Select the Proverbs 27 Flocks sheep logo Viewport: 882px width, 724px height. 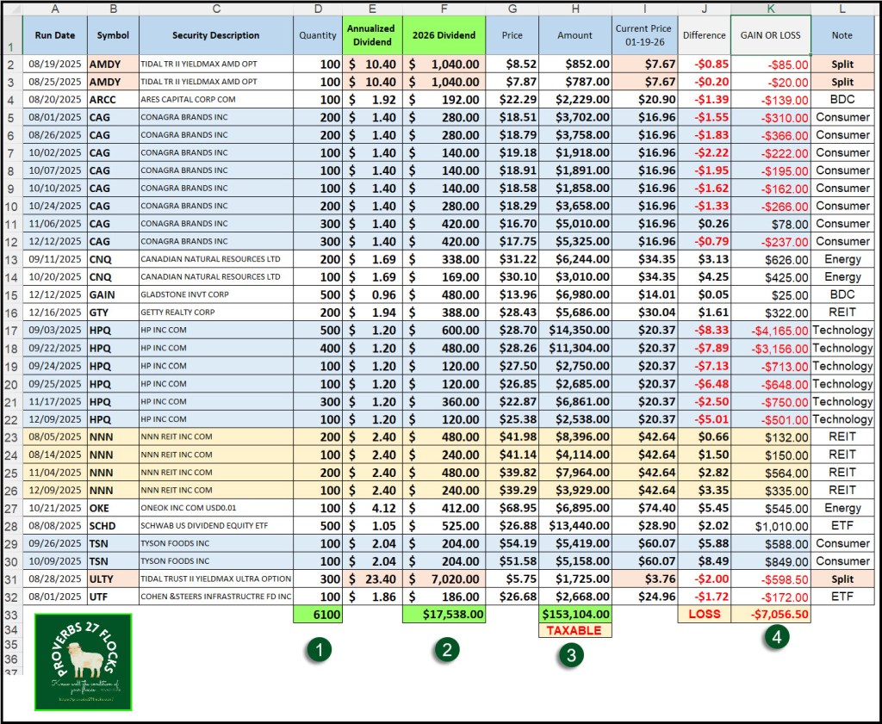click(x=83, y=661)
